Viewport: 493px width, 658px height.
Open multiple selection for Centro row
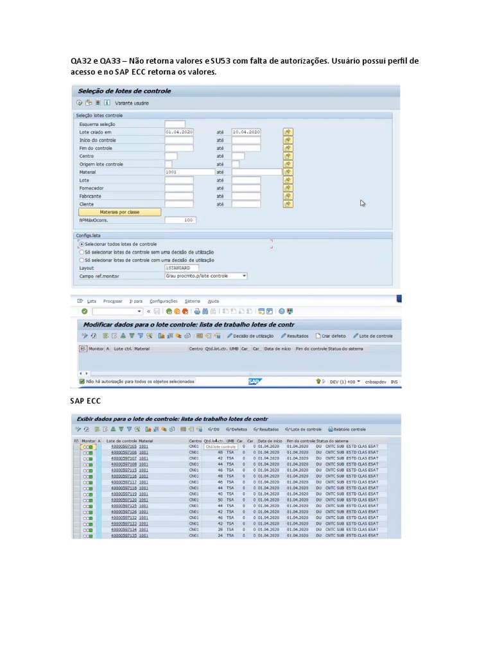click(x=288, y=156)
